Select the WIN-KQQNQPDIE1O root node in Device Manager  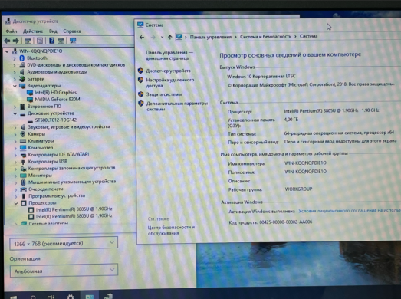coord(41,51)
